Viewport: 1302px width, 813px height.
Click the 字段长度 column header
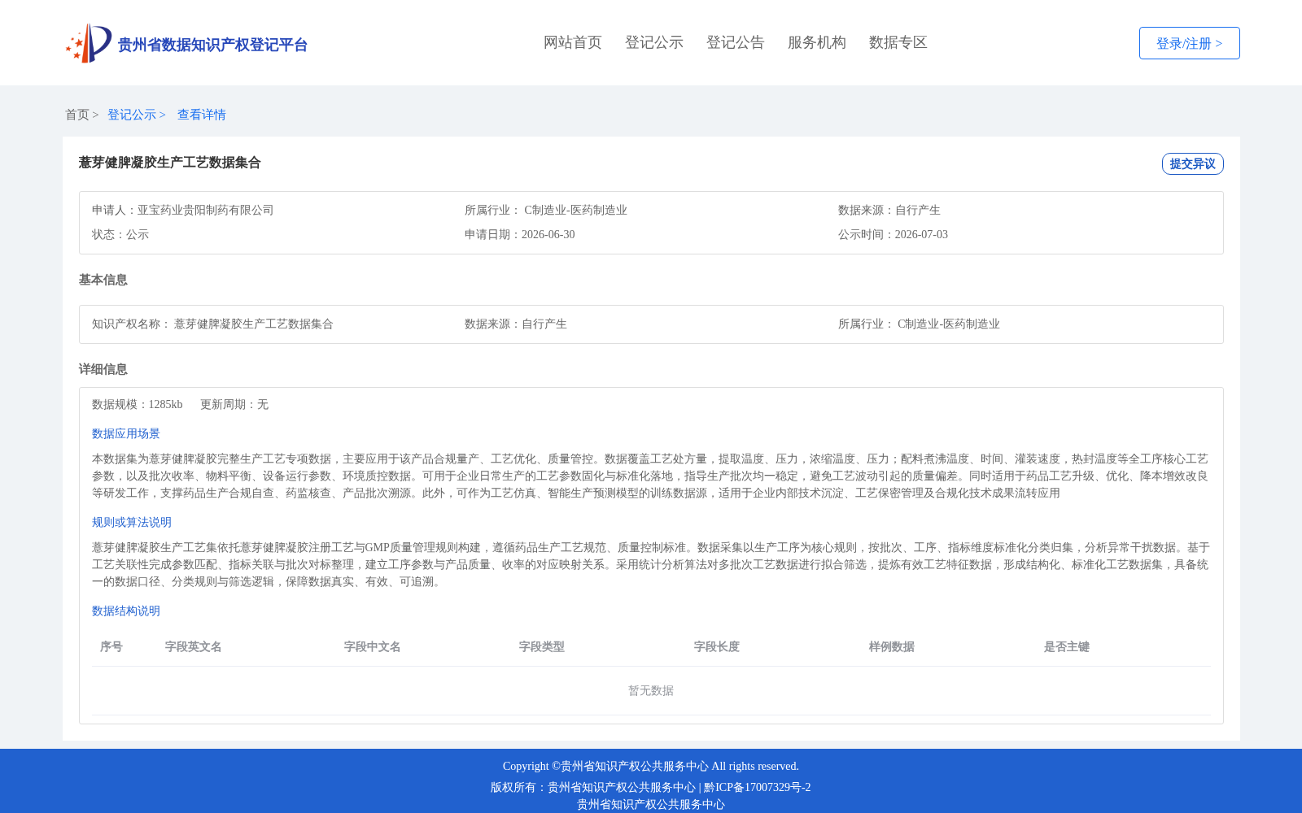tap(717, 646)
